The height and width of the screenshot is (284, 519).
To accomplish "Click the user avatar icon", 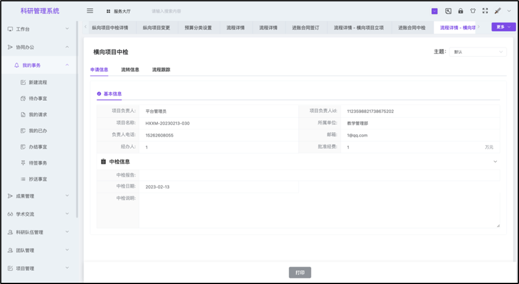I will coord(497,11).
